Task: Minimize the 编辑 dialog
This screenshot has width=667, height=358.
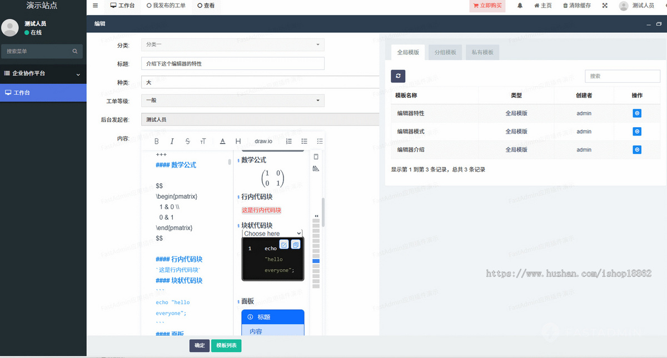Action: [648, 24]
